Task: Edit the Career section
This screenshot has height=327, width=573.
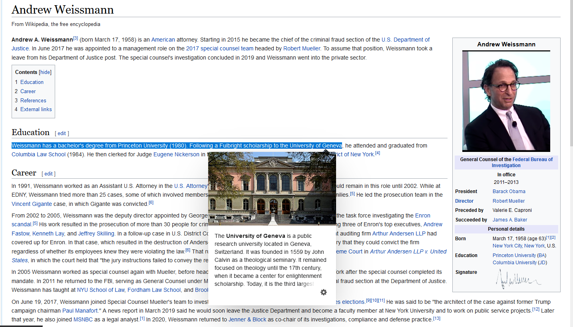Action: [x=48, y=174]
